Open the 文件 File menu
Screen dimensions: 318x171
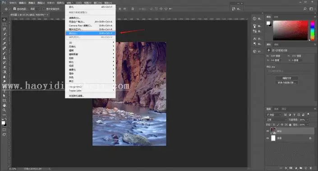tap(13, 3)
